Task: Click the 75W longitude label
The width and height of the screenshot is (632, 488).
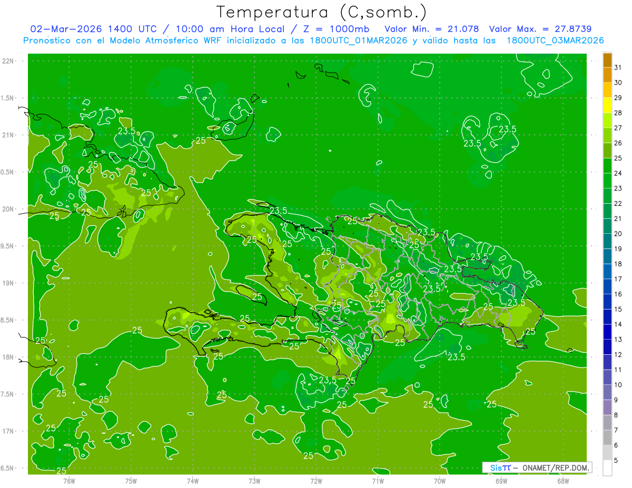Action: pyautogui.click(x=131, y=481)
